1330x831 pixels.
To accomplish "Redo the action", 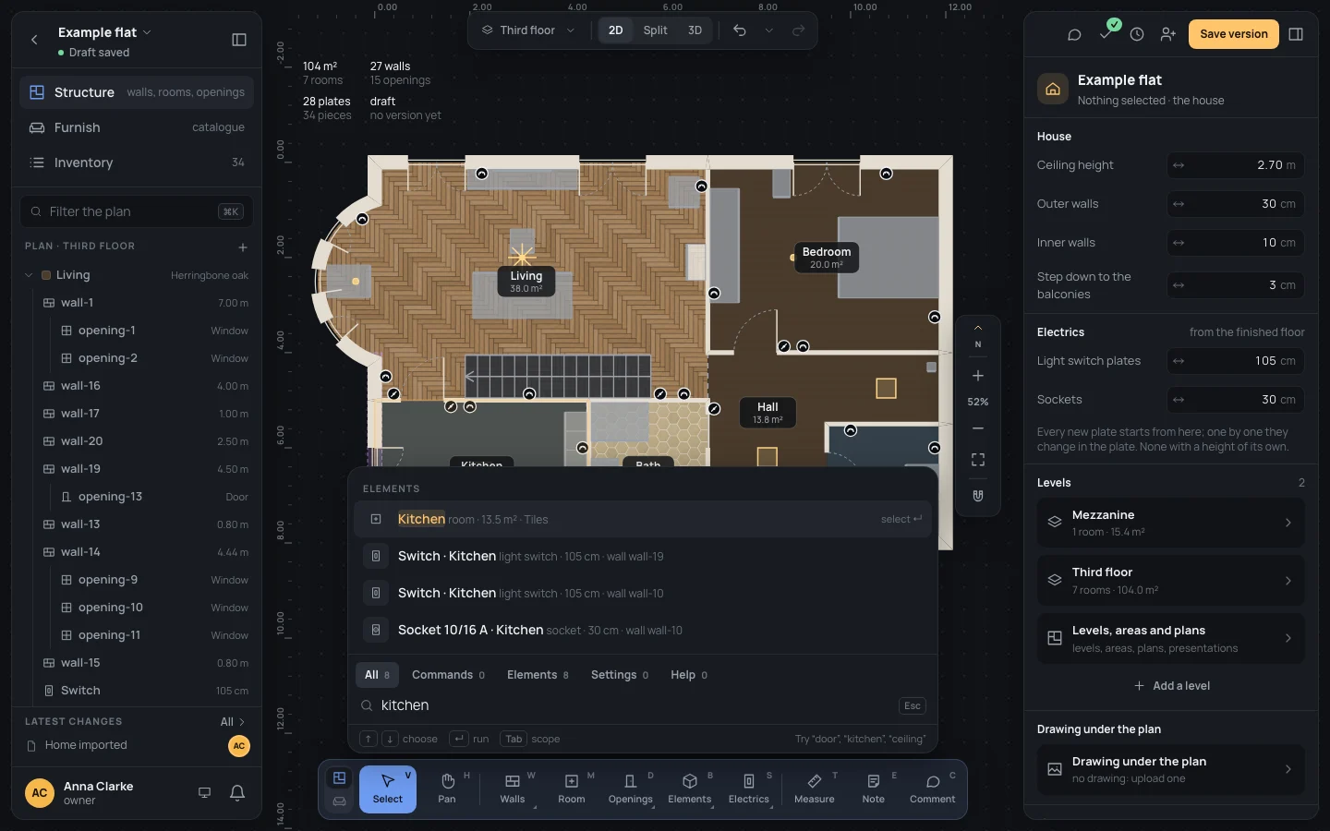I will [x=799, y=30].
